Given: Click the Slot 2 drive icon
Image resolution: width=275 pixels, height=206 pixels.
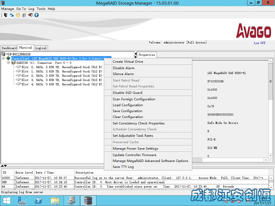Looking at the screenshot, I should point(18,76).
